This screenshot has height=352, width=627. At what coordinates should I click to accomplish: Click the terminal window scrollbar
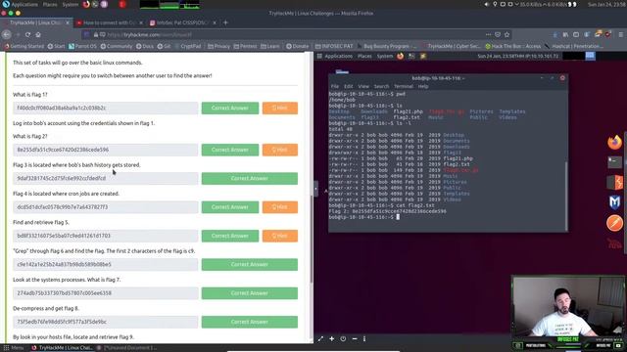(x=566, y=196)
